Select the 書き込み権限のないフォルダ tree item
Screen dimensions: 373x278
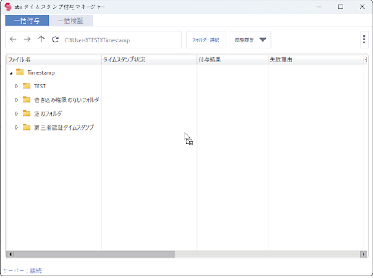coord(66,100)
